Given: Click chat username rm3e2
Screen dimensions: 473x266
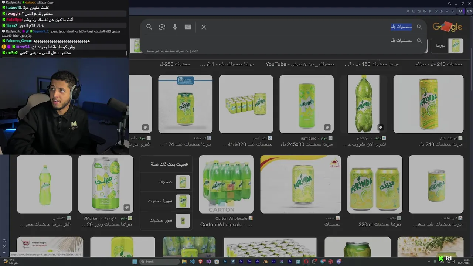Looking at the screenshot, I should [x=12, y=53].
